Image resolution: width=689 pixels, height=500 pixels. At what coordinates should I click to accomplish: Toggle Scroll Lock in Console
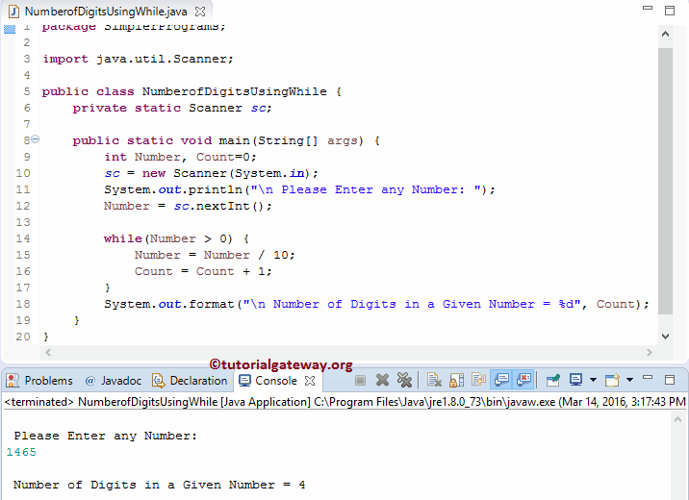456,380
